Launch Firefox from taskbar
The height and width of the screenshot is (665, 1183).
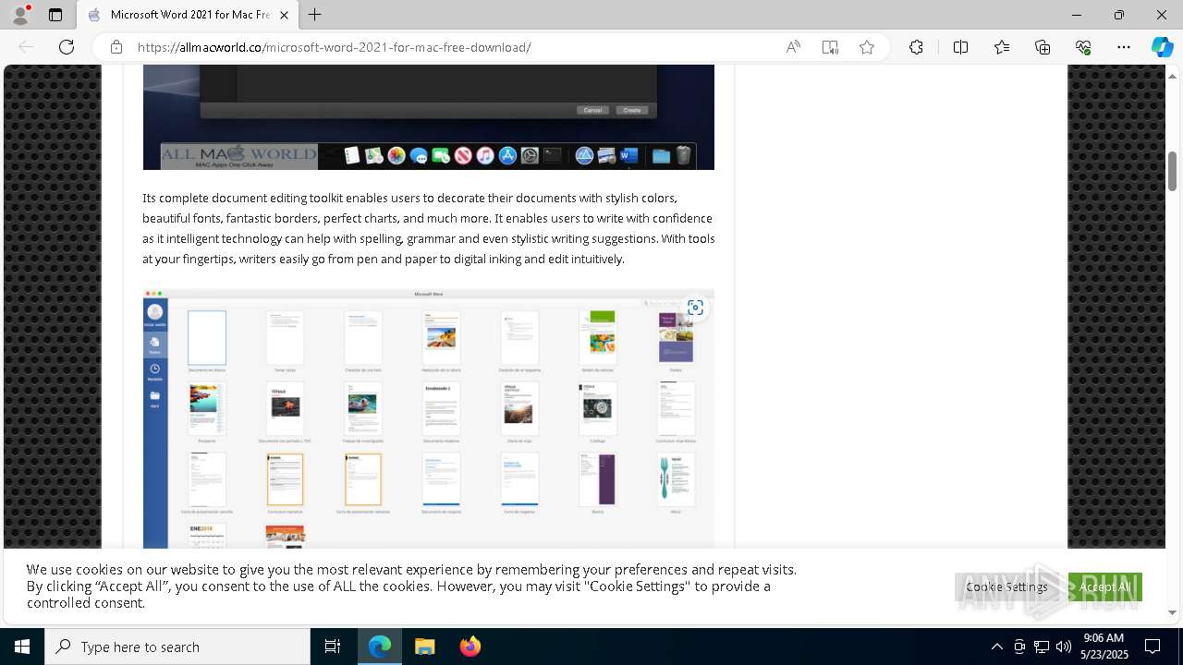pos(470,647)
